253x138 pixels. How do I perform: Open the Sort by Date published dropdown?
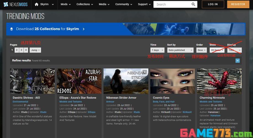point(180,50)
